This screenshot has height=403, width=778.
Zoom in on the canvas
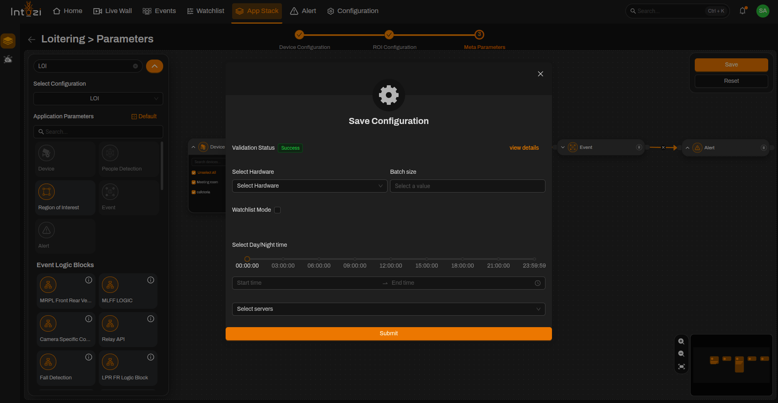681,341
